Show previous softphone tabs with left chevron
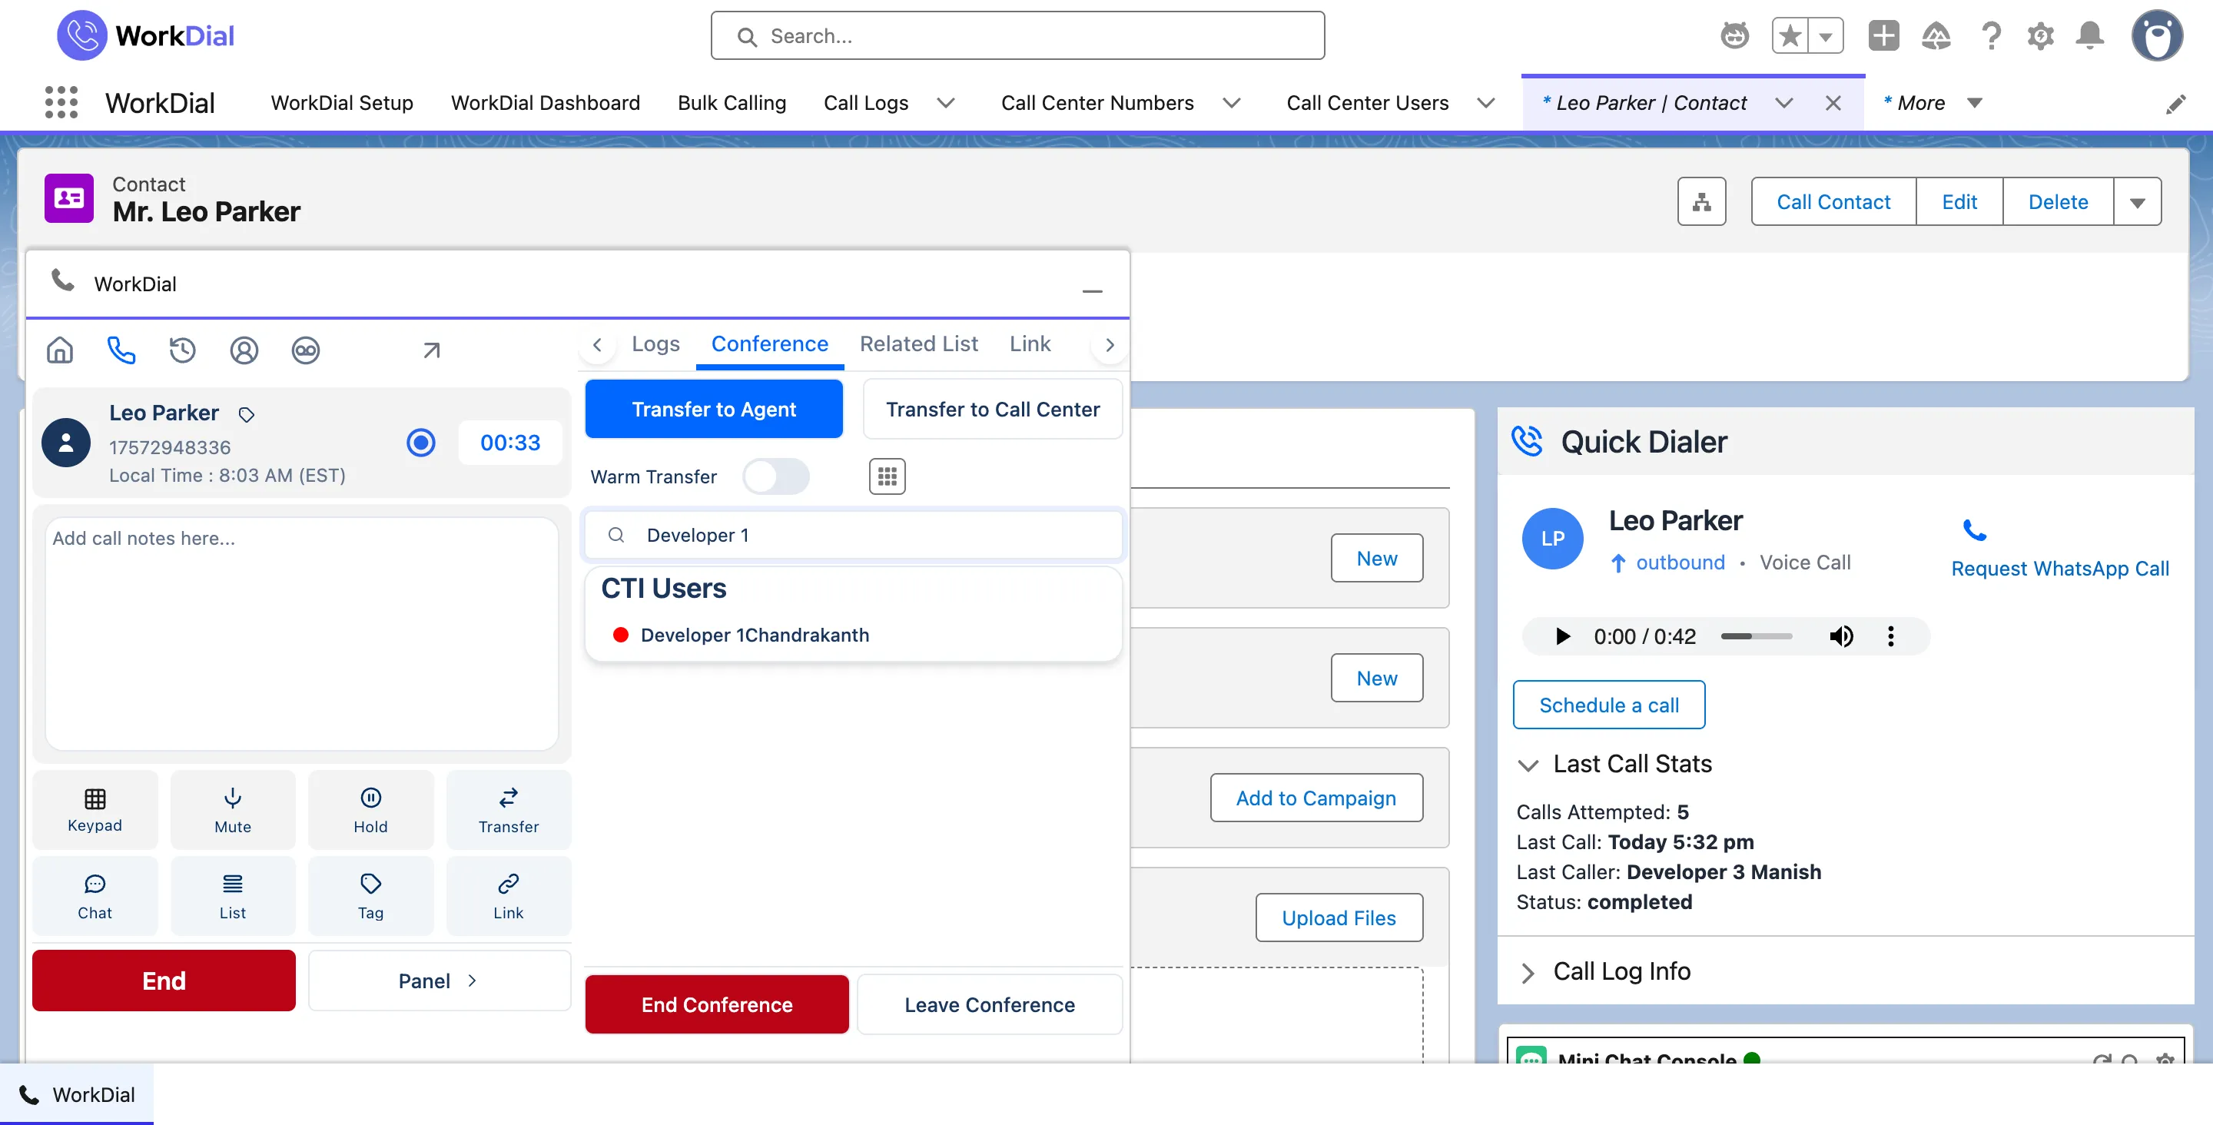 tap(596, 344)
